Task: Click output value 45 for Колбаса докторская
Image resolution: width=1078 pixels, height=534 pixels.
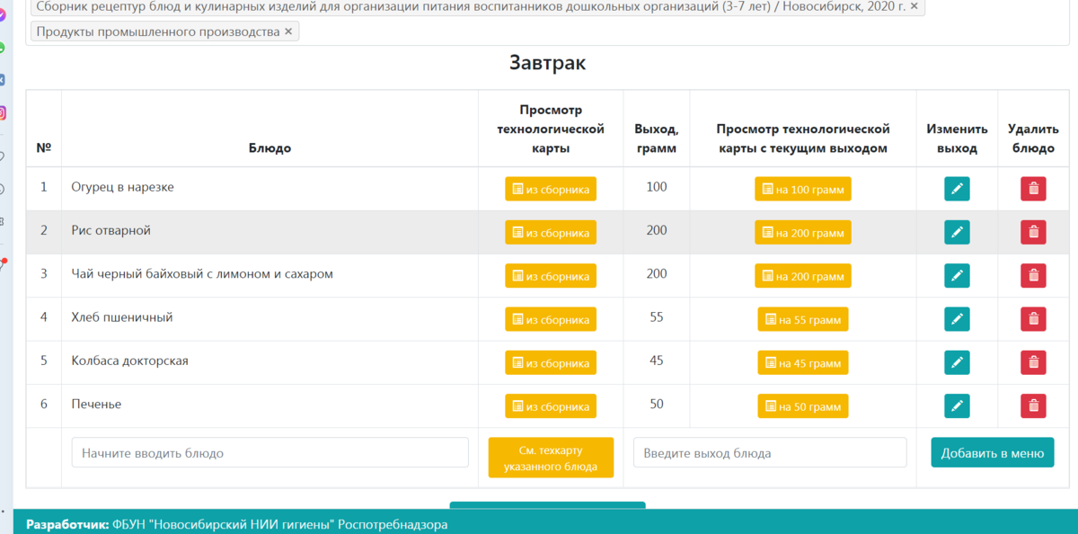Action: 657,360
